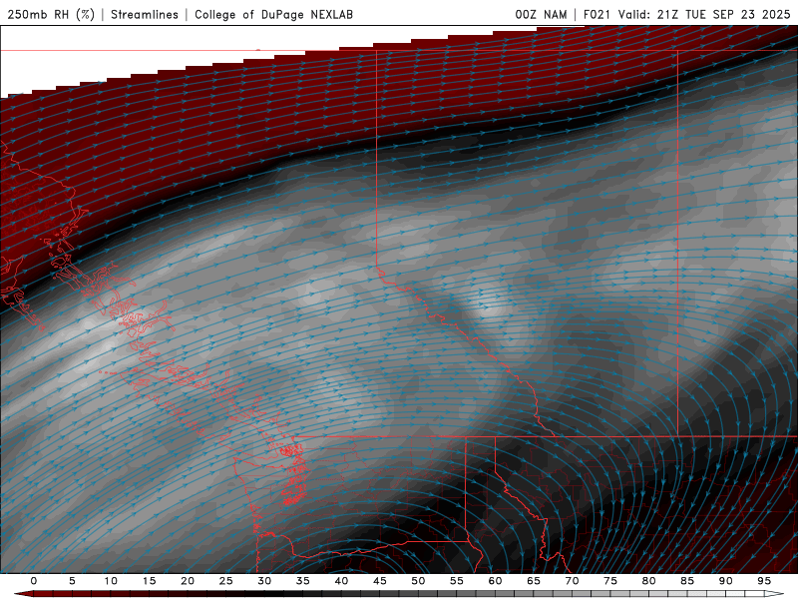Click the "85" legend number
The width and height of the screenshot is (798, 599).
coord(687,581)
